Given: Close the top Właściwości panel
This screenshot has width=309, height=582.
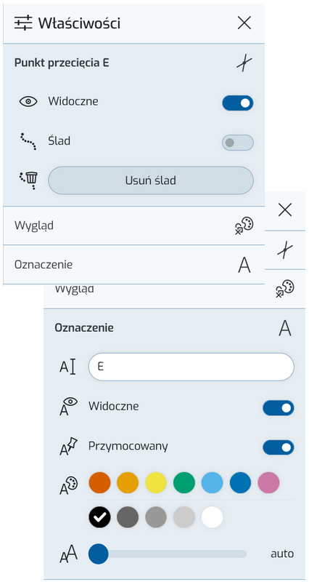Looking at the screenshot, I should pyautogui.click(x=244, y=23).
